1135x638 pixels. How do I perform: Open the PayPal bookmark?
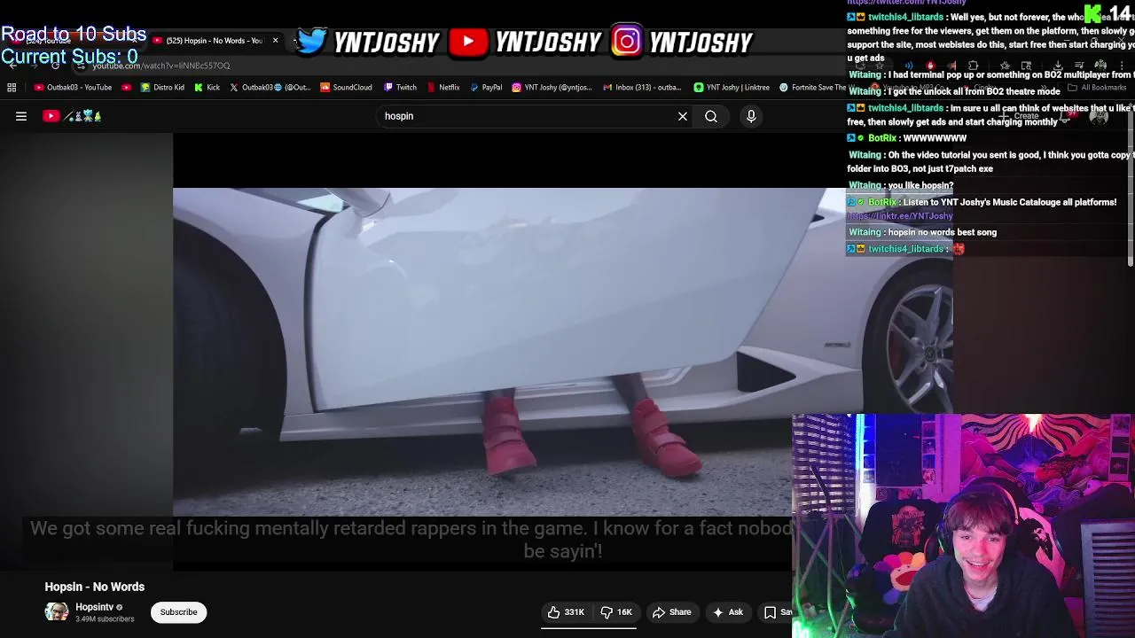(486, 88)
